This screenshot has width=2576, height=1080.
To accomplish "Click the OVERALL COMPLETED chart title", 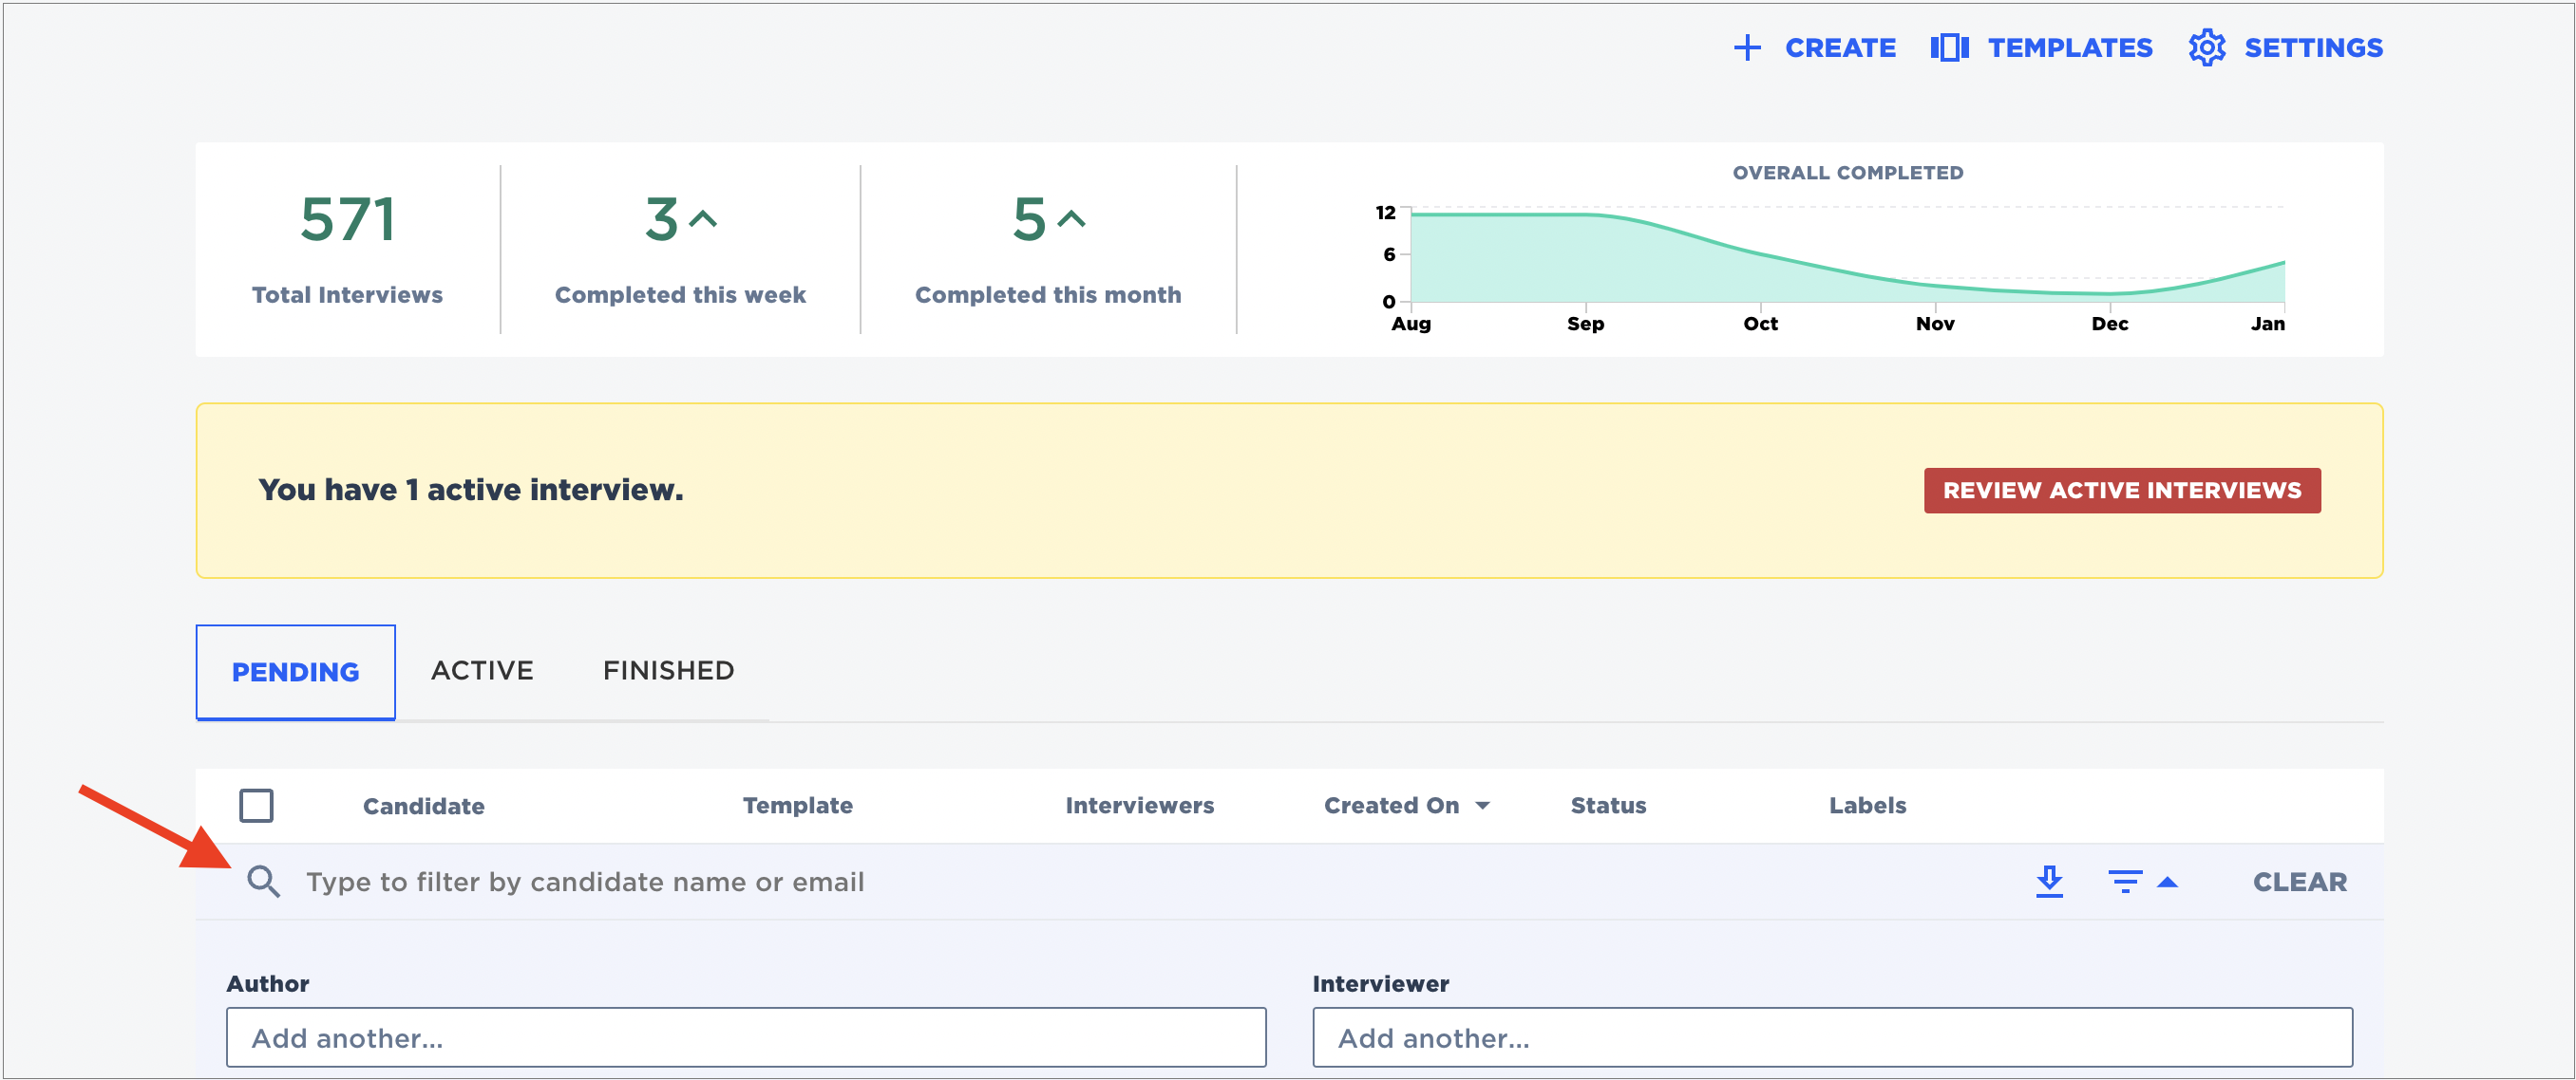I will click(x=1848, y=173).
